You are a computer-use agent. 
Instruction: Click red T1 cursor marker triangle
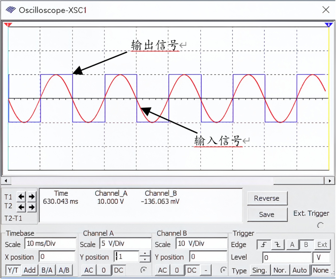(8, 25)
